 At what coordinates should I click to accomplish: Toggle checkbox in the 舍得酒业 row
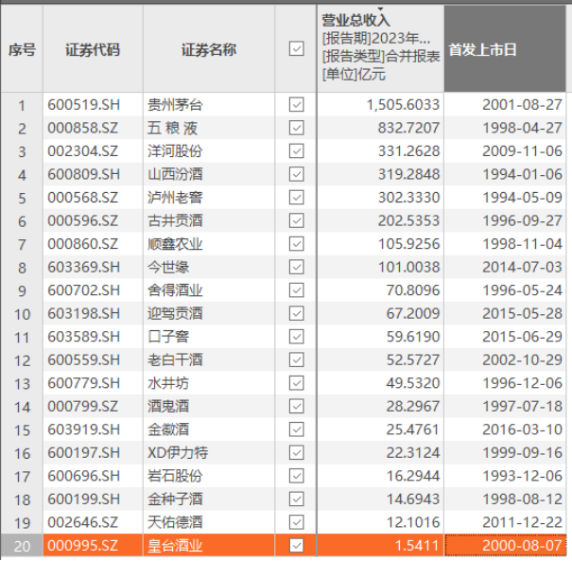(x=296, y=290)
